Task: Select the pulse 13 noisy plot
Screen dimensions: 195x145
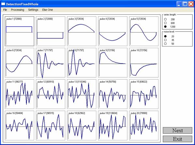Action: 82,94
